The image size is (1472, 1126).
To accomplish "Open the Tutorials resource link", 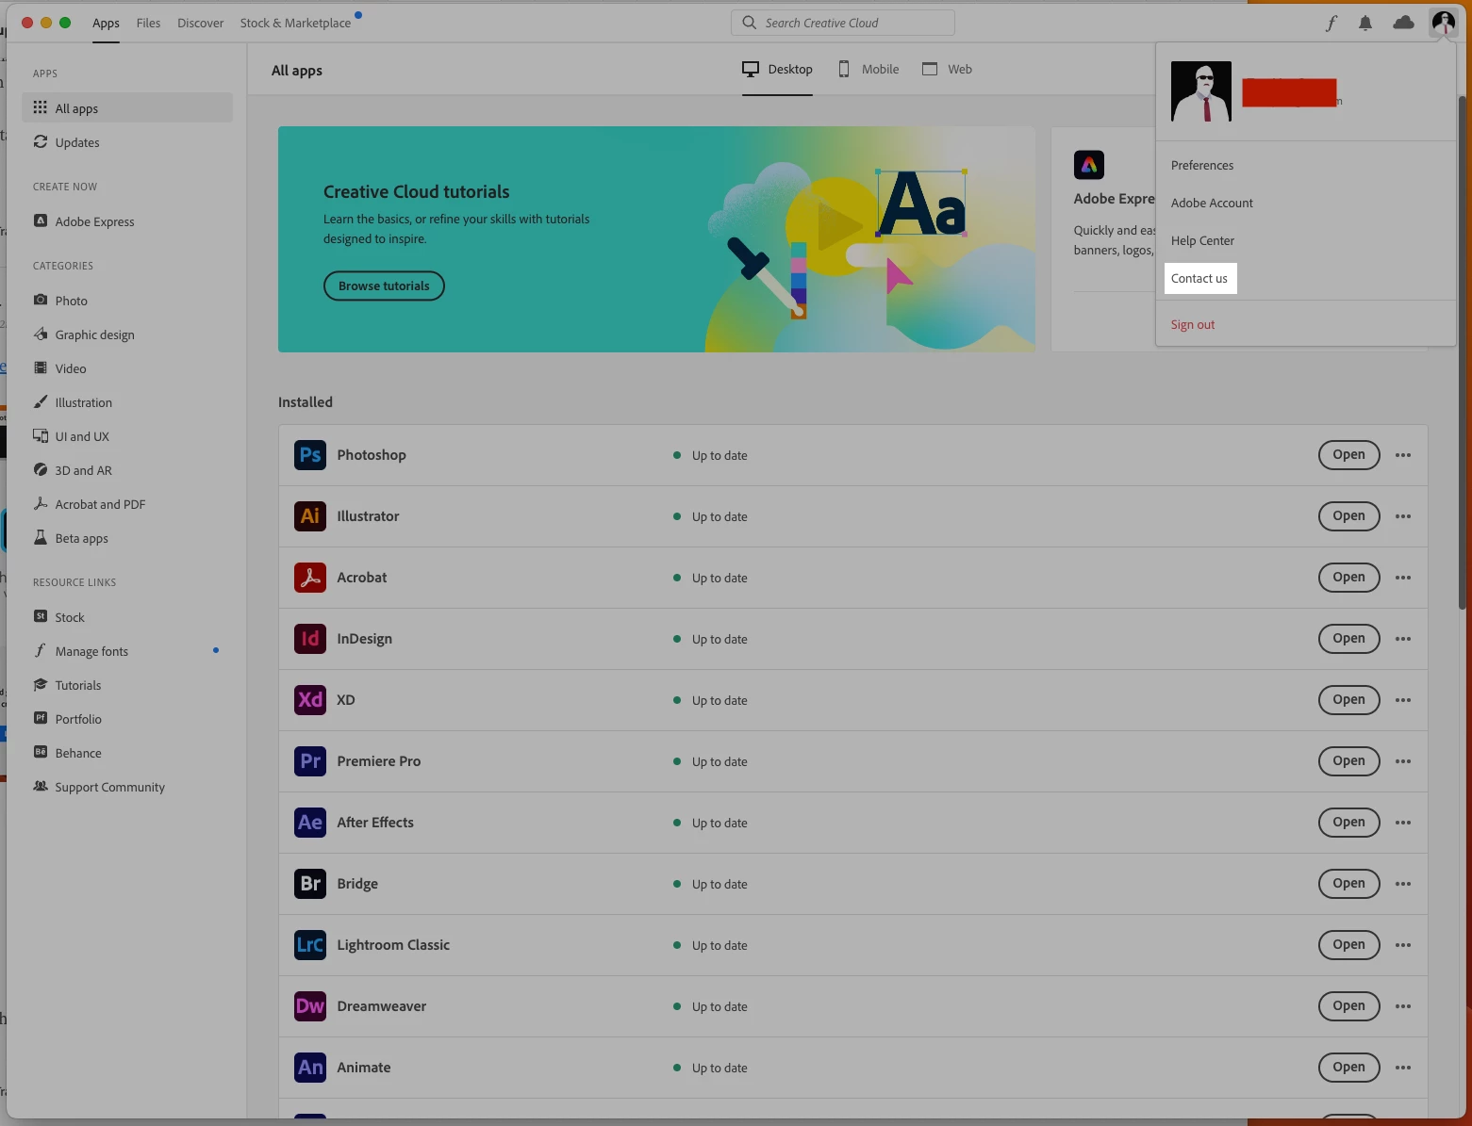I will (x=127, y=685).
